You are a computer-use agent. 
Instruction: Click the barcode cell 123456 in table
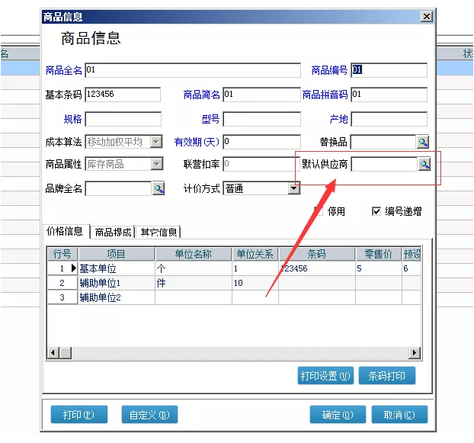[317, 268]
